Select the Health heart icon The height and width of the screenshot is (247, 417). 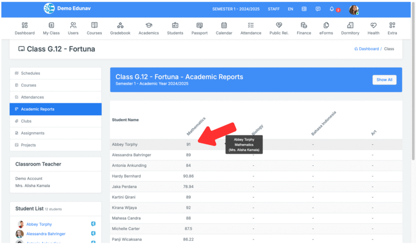click(x=373, y=25)
